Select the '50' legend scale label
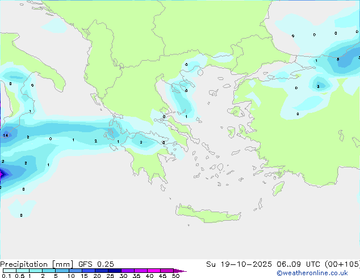This screenshot has height=278, width=360. [x=175, y=276]
